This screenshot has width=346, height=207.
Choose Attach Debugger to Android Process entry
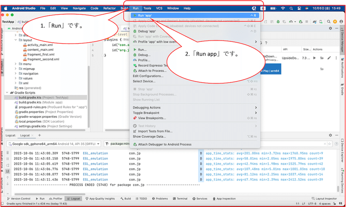coord(195,144)
